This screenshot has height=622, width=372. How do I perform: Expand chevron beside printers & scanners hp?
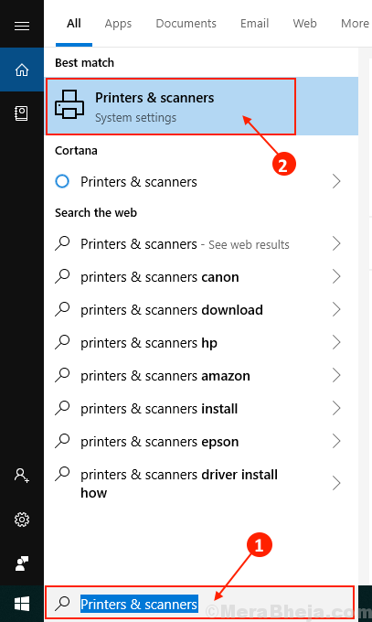336,342
